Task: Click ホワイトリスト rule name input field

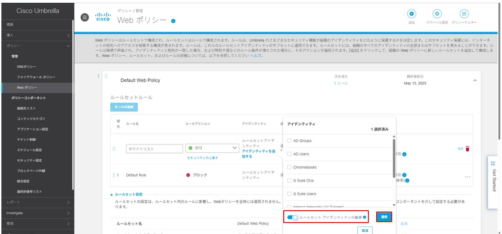Action: [x=154, y=149]
